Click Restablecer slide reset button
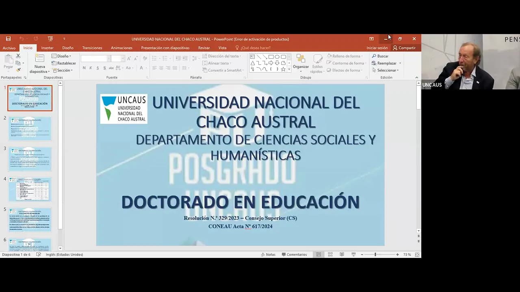 pos(64,63)
